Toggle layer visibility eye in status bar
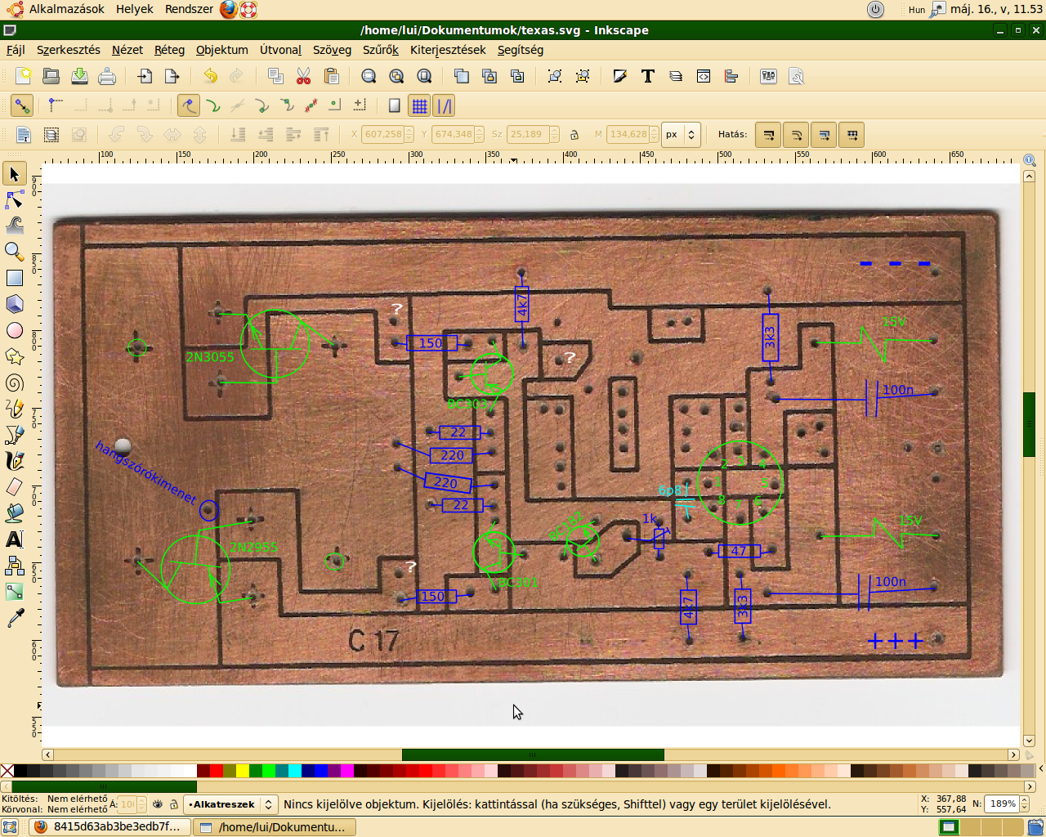 (158, 804)
